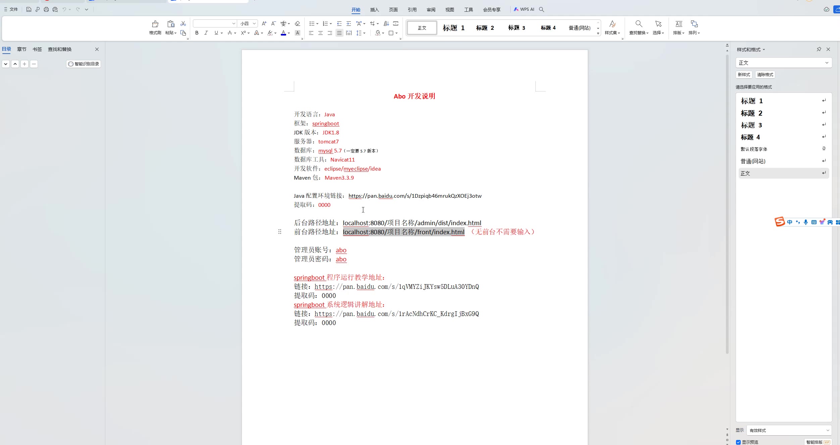Expand the 有效样式 display dropdown
Screen dimensions: 840x445
click(x=827, y=430)
